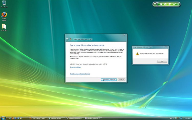Click 'Windows® couldn't find any solutions.' message
This screenshot has height=120, width=192.
coord(152,53)
